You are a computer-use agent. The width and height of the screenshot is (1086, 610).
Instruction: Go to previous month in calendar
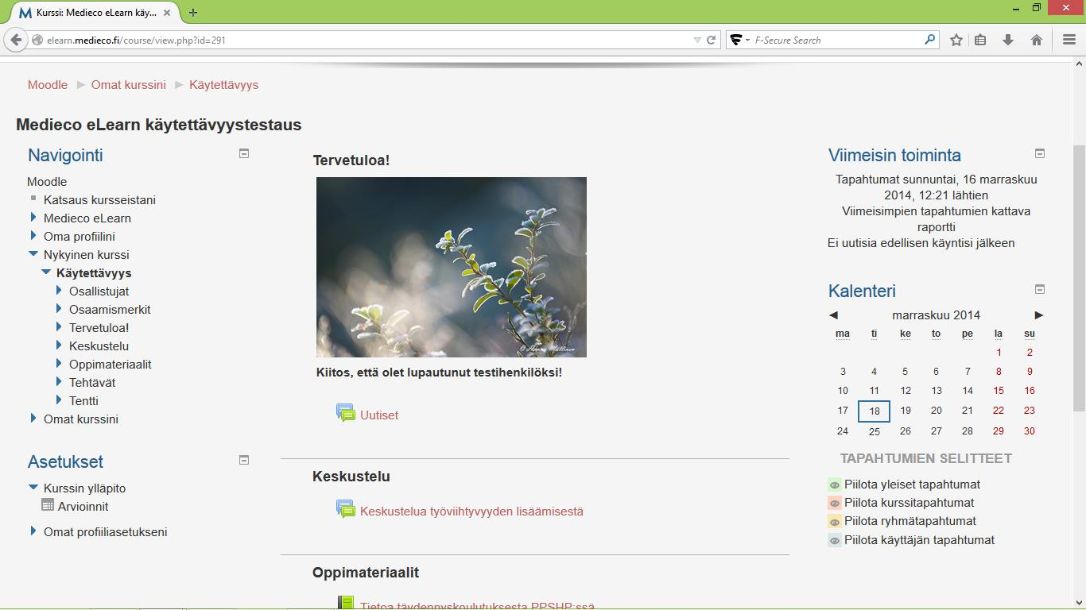tap(833, 315)
